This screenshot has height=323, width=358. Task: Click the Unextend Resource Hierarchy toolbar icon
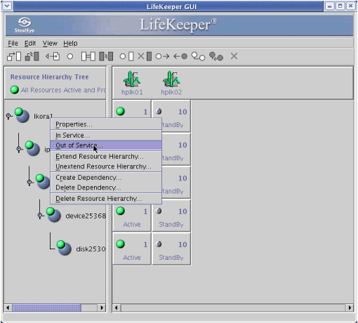(x=216, y=56)
